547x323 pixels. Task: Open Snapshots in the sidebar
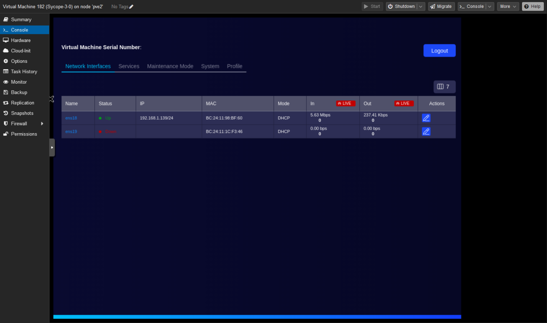tap(22, 113)
